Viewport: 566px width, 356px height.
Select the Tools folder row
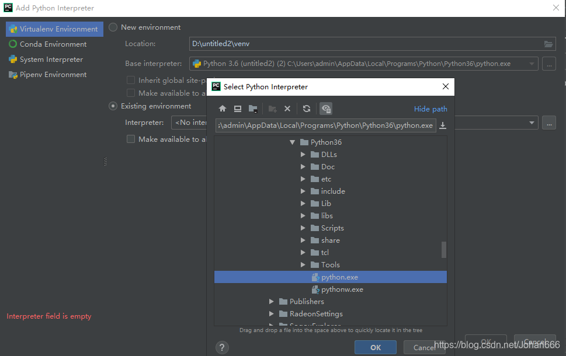click(330, 265)
